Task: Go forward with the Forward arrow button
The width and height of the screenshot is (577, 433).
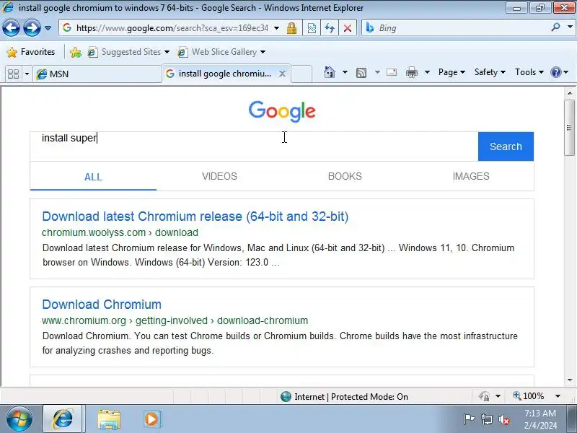Action: click(32, 28)
